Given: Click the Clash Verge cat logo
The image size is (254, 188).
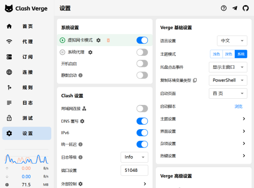Looking at the screenshot, I should click(x=9, y=8).
